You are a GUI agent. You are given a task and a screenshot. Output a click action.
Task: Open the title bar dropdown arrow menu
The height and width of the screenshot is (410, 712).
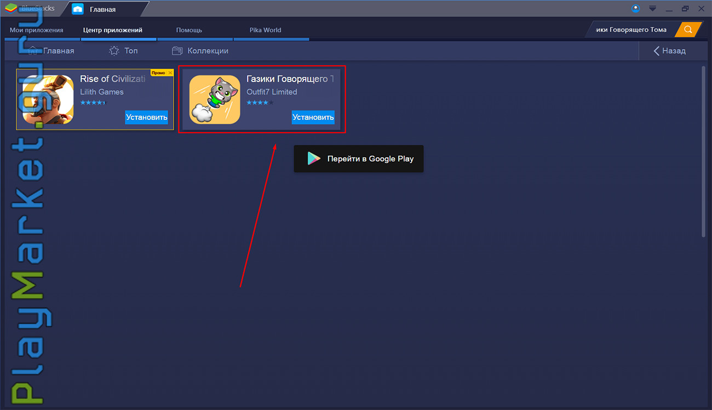pos(652,8)
